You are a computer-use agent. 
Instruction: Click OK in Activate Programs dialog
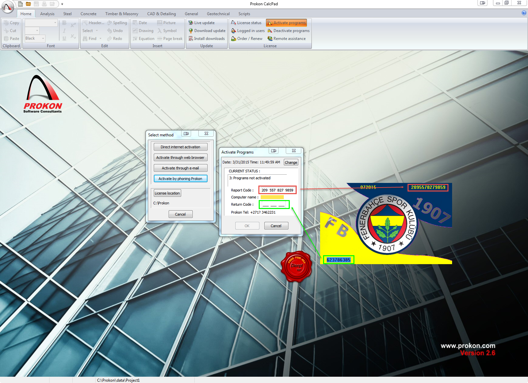click(247, 226)
